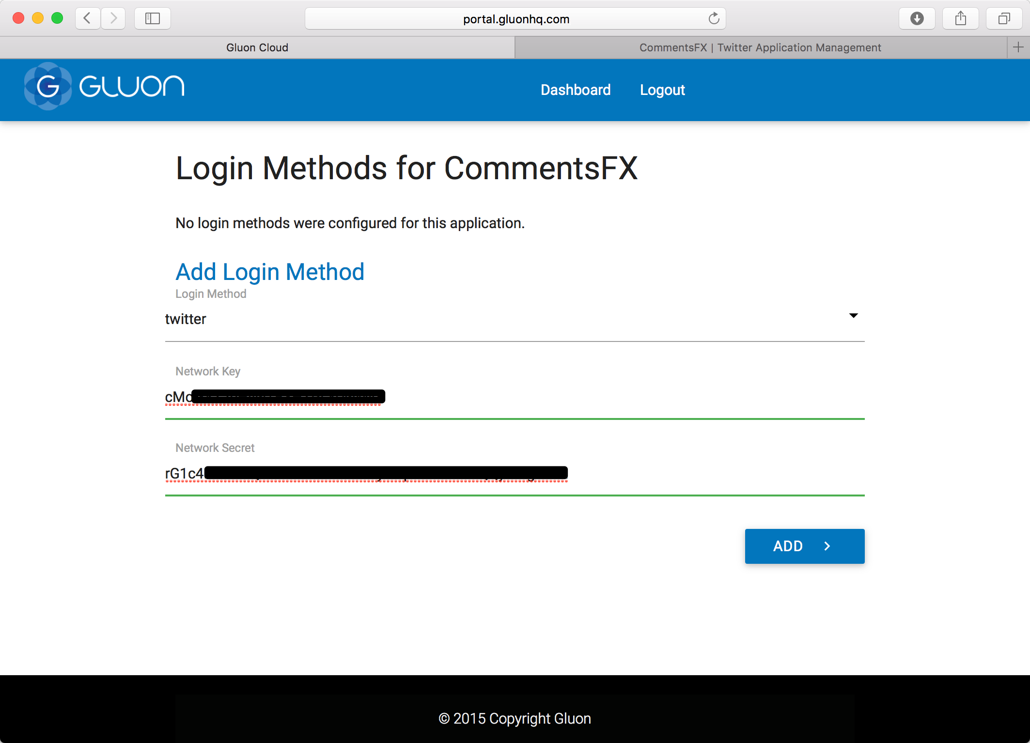
Task: Expand the Login Method dropdown arrow
Action: coord(854,315)
